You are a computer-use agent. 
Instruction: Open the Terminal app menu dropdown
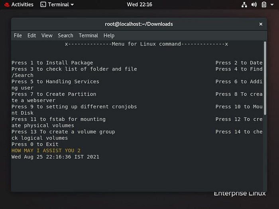pyautogui.click(x=57, y=4)
